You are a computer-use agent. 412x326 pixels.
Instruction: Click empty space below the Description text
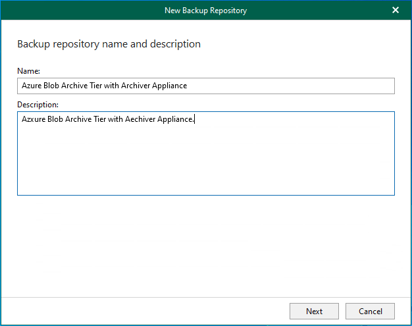(x=205, y=165)
